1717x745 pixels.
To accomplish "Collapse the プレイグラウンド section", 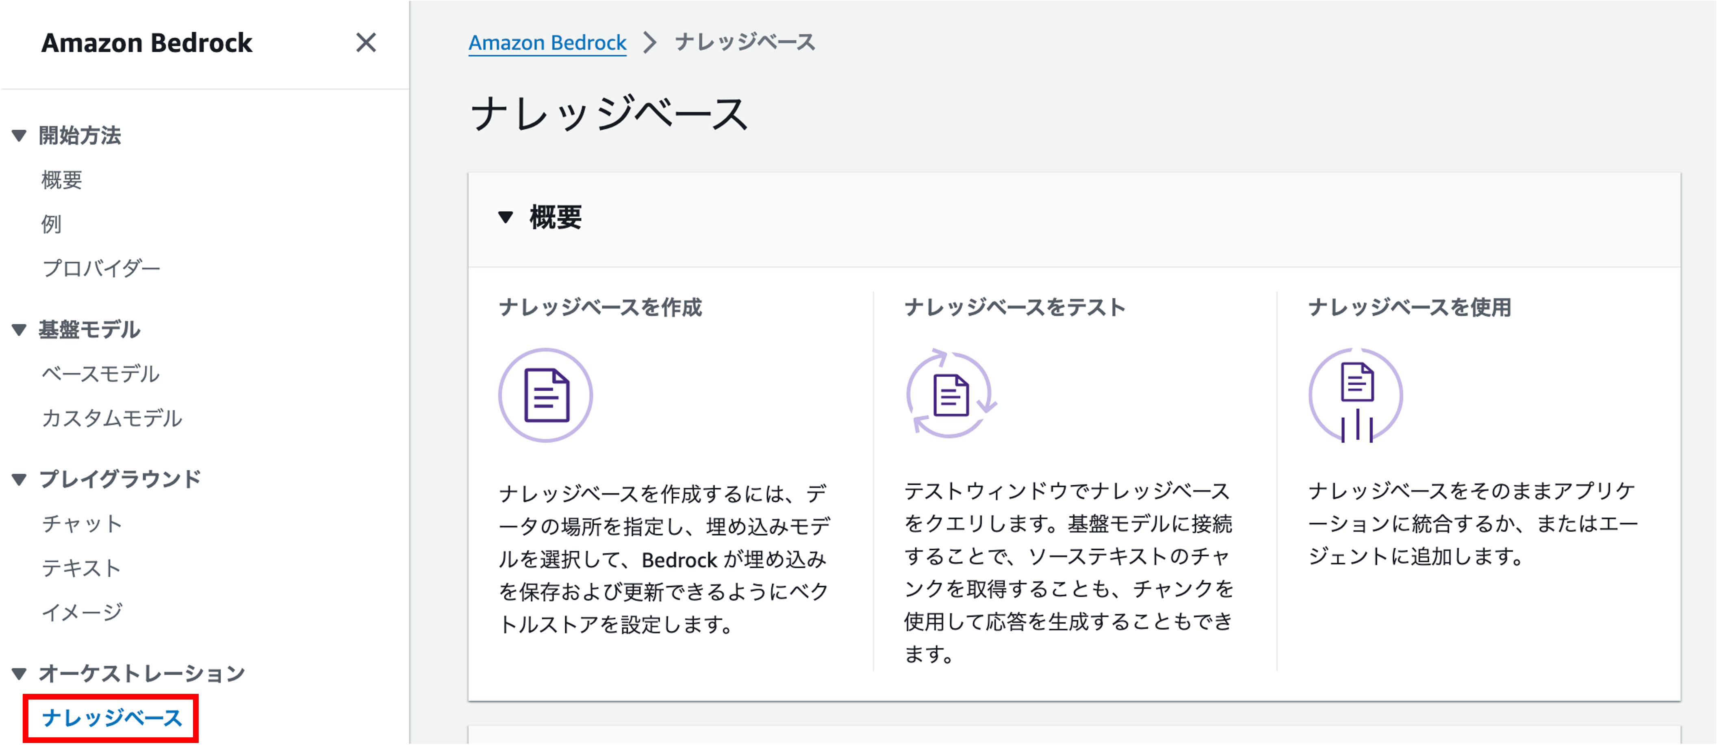I will [20, 479].
